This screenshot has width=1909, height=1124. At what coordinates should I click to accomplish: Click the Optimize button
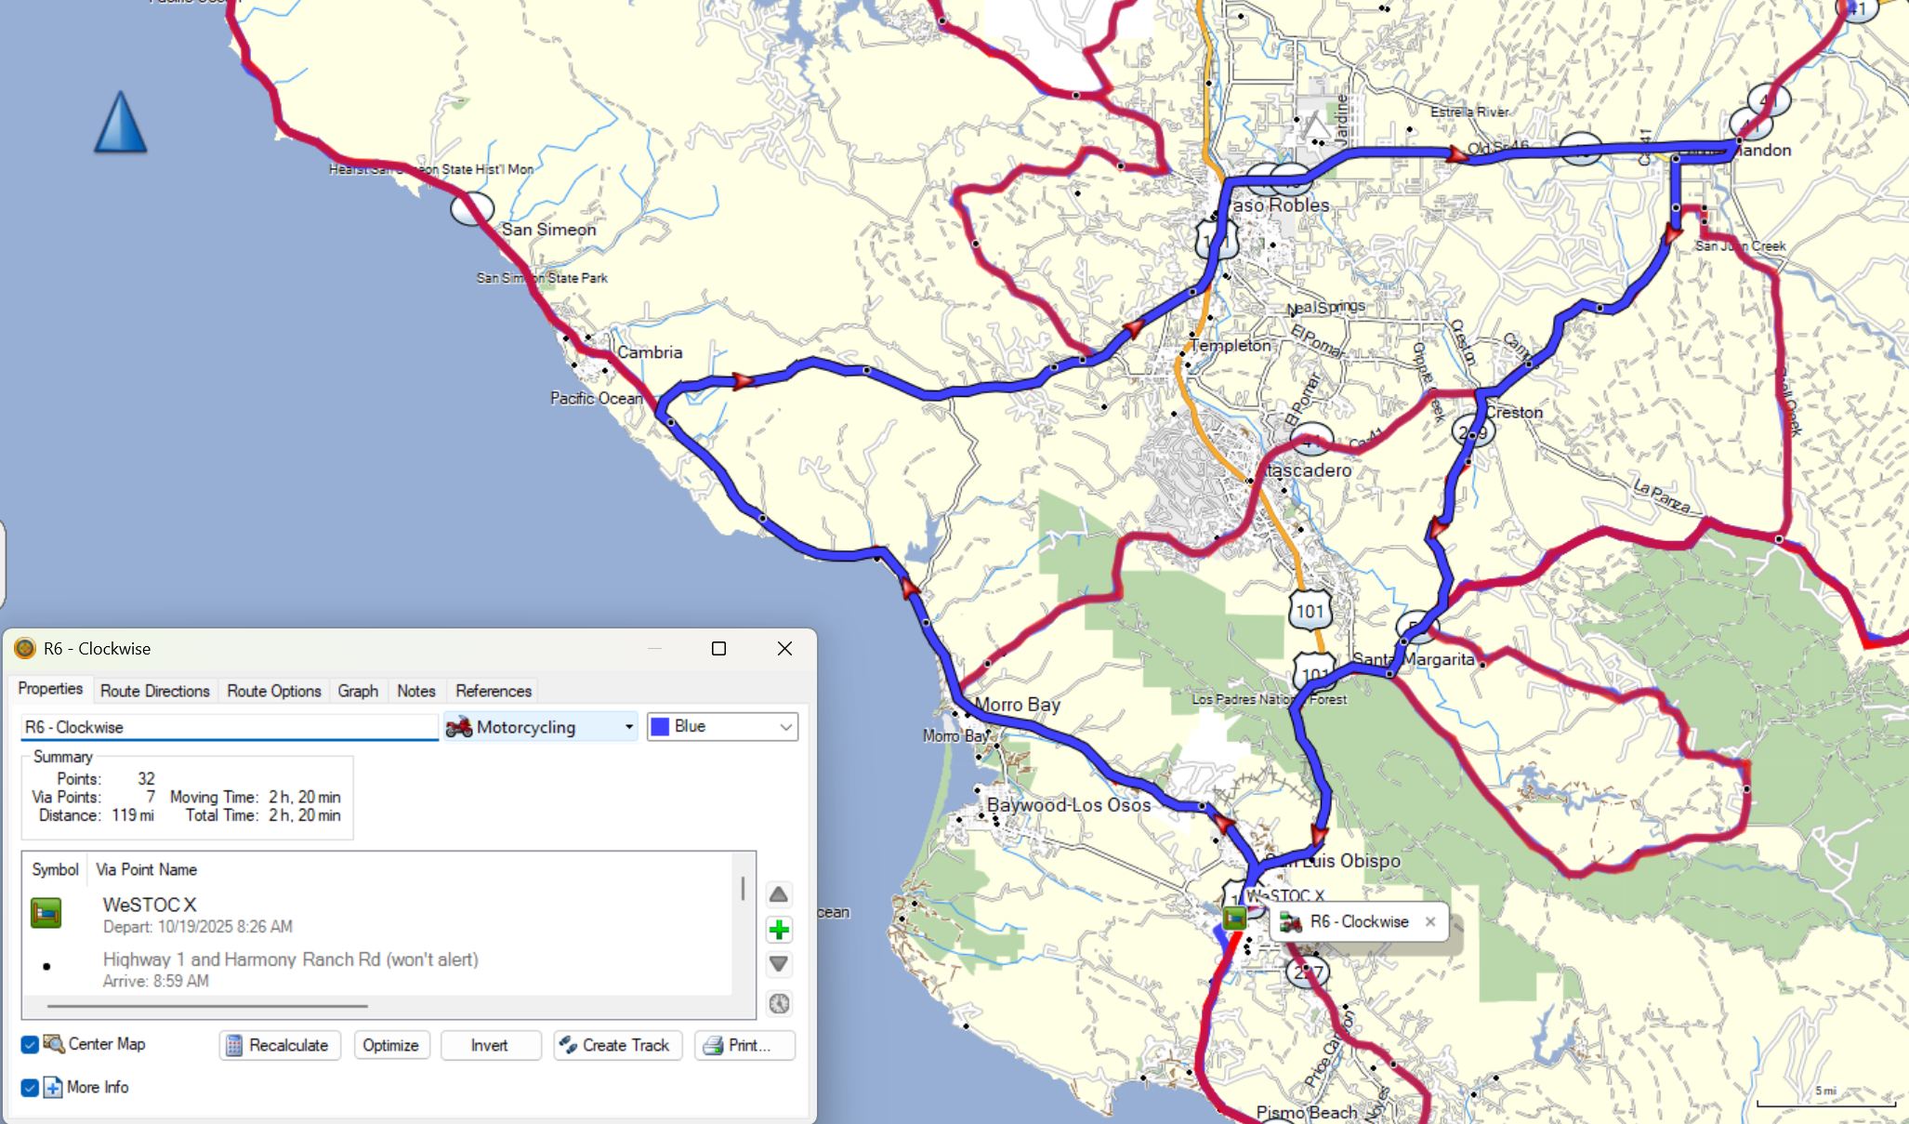pyautogui.click(x=390, y=1045)
